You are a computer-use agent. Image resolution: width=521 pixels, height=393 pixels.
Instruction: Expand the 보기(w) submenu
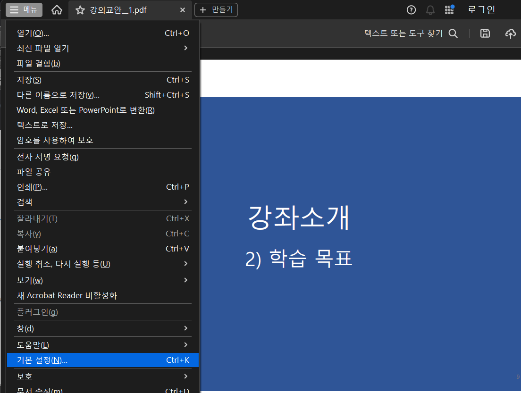[103, 280]
